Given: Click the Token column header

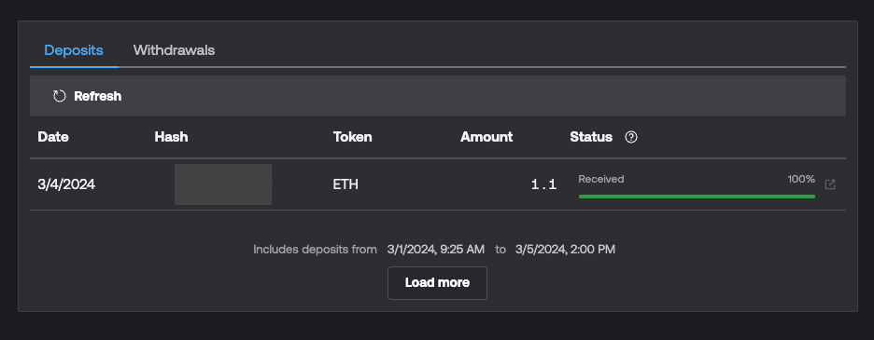Looking at the screenshot, I should tap(352, 137).
